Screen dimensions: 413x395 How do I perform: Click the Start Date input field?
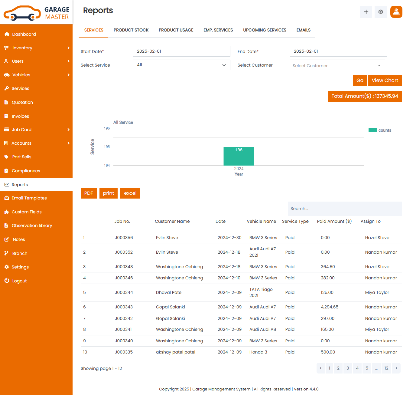pyautogui.click(x=181, y=51)
